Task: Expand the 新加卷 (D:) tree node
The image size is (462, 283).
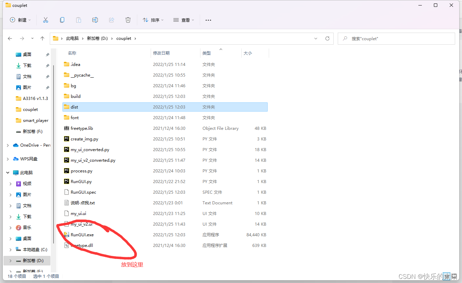Action: pyautogui.click(x=11, y=261)
